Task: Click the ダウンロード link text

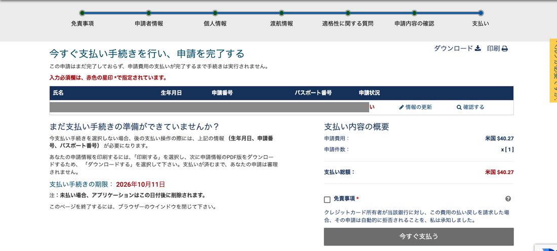Action: point(453,48)
